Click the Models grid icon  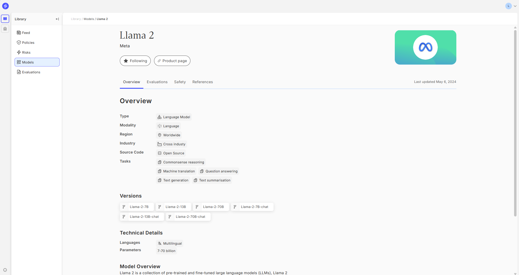19,62
